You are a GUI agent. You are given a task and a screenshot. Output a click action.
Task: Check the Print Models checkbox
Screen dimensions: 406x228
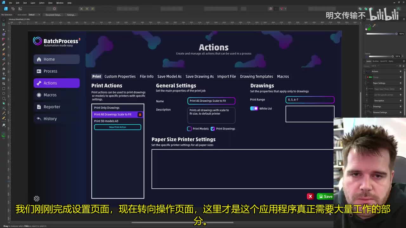pyautogui.click(x=189, y=129)
